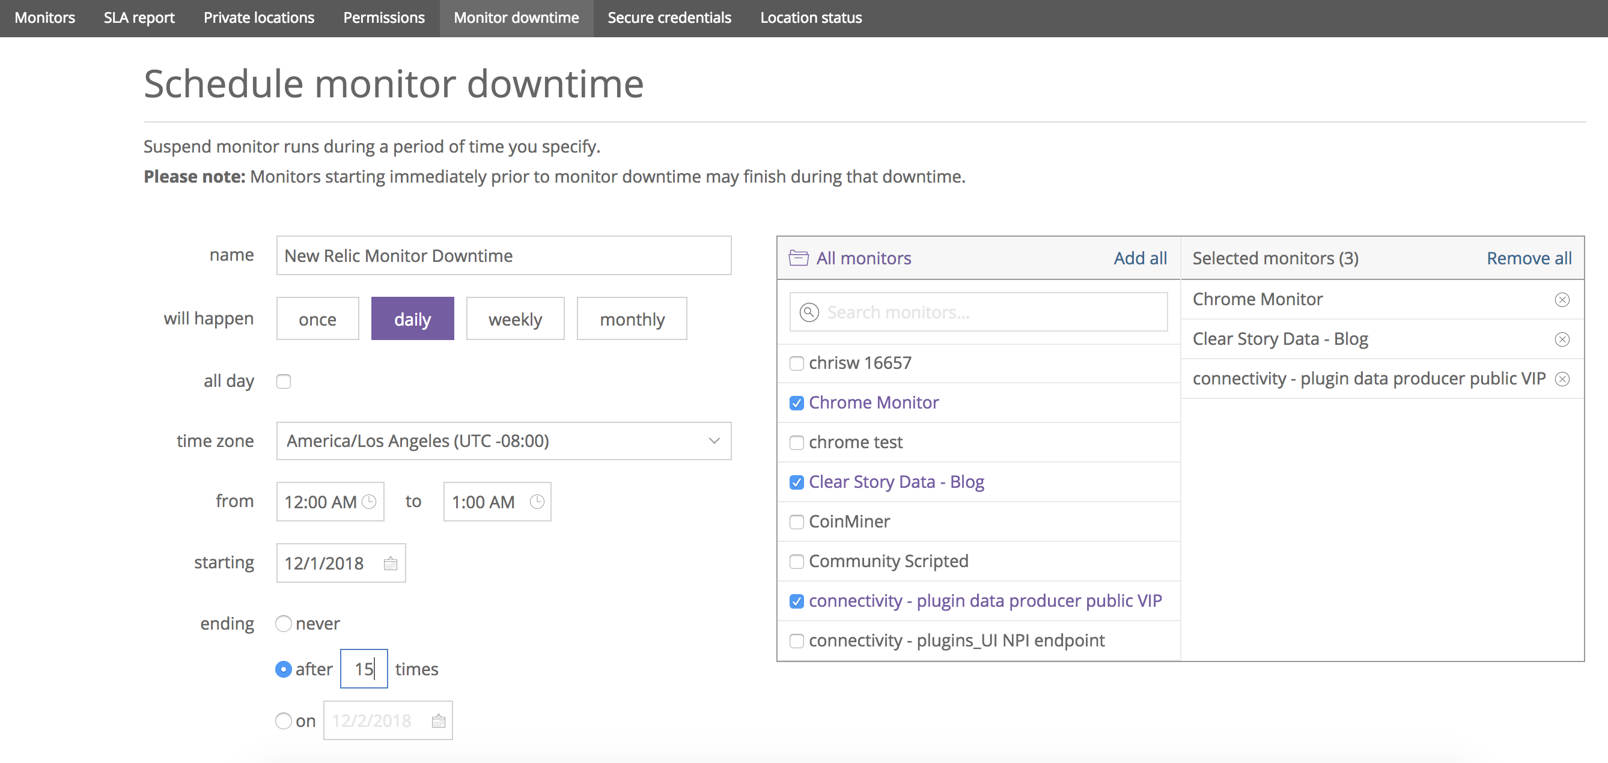Enable the all day checkbox
This screenshot has height=763, width=1608.
[284, 381]
